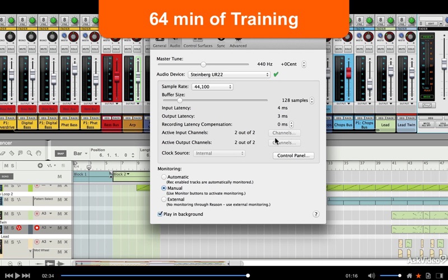
Task: Open the Clock Source dropdown
Action: [219, 153]
